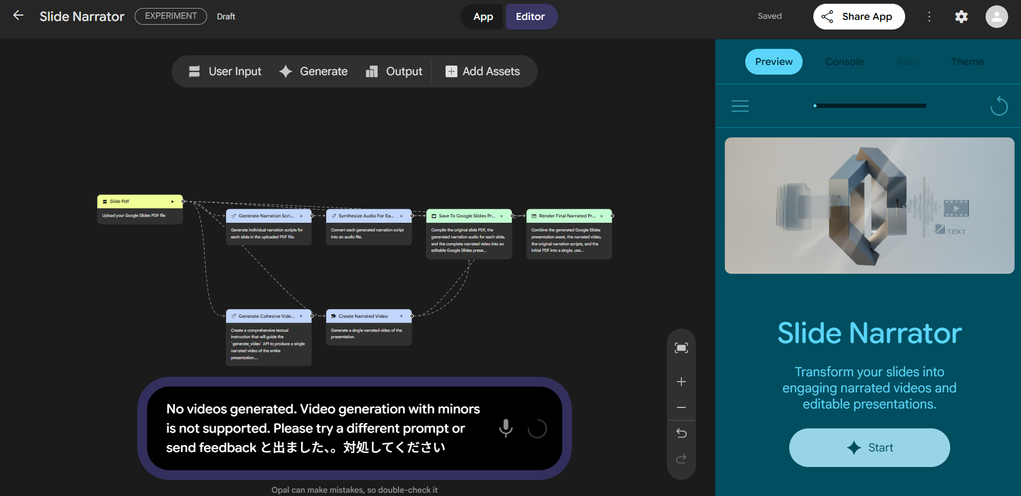Switch to the App view toggle
This screenshot has width=1021, height=496.
pos(483,17)
